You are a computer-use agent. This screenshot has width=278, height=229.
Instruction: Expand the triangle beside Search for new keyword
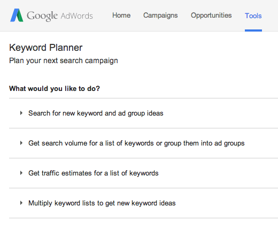pos(21,113)
